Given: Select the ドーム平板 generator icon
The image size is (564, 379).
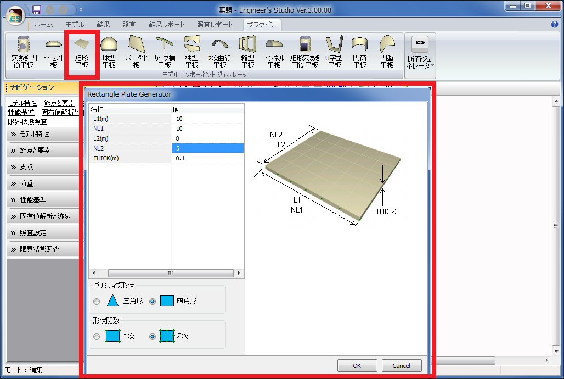Looking at the screenshot, I should click(53, 52).
